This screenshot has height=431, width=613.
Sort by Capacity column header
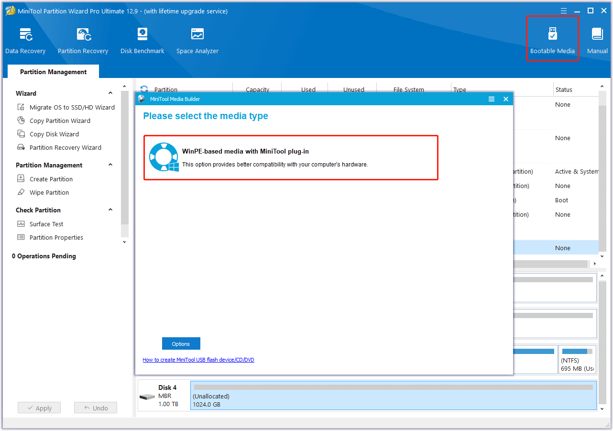(x=257, y=89)
